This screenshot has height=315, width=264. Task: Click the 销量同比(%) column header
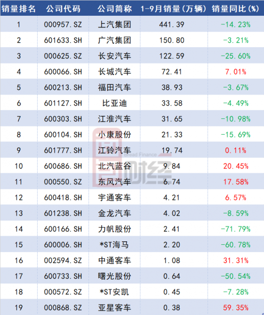click(236, 9)
